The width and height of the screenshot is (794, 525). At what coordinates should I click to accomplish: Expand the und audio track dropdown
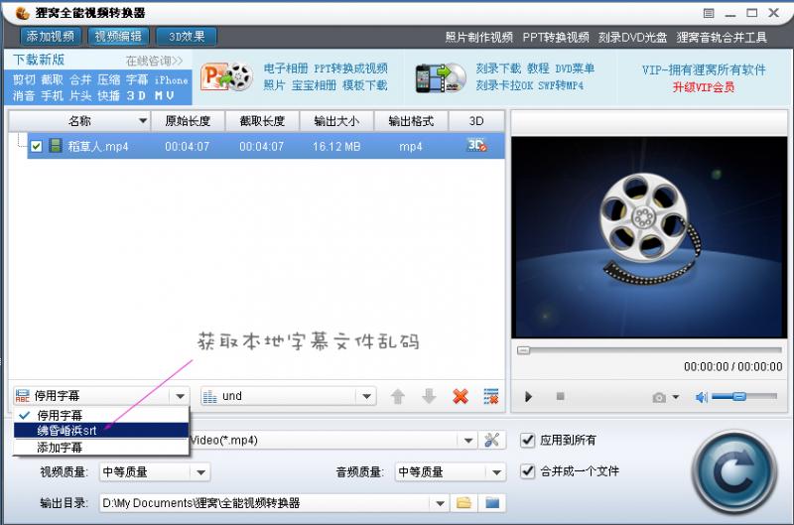366,396
